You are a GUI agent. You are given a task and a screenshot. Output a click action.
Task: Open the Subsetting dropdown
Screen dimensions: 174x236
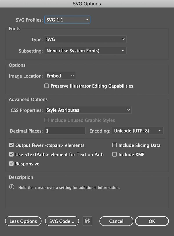click(x=85, y=51)
